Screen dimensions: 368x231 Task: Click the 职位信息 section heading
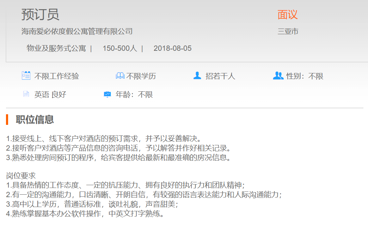pyautogui.click(x=35, y=120)
